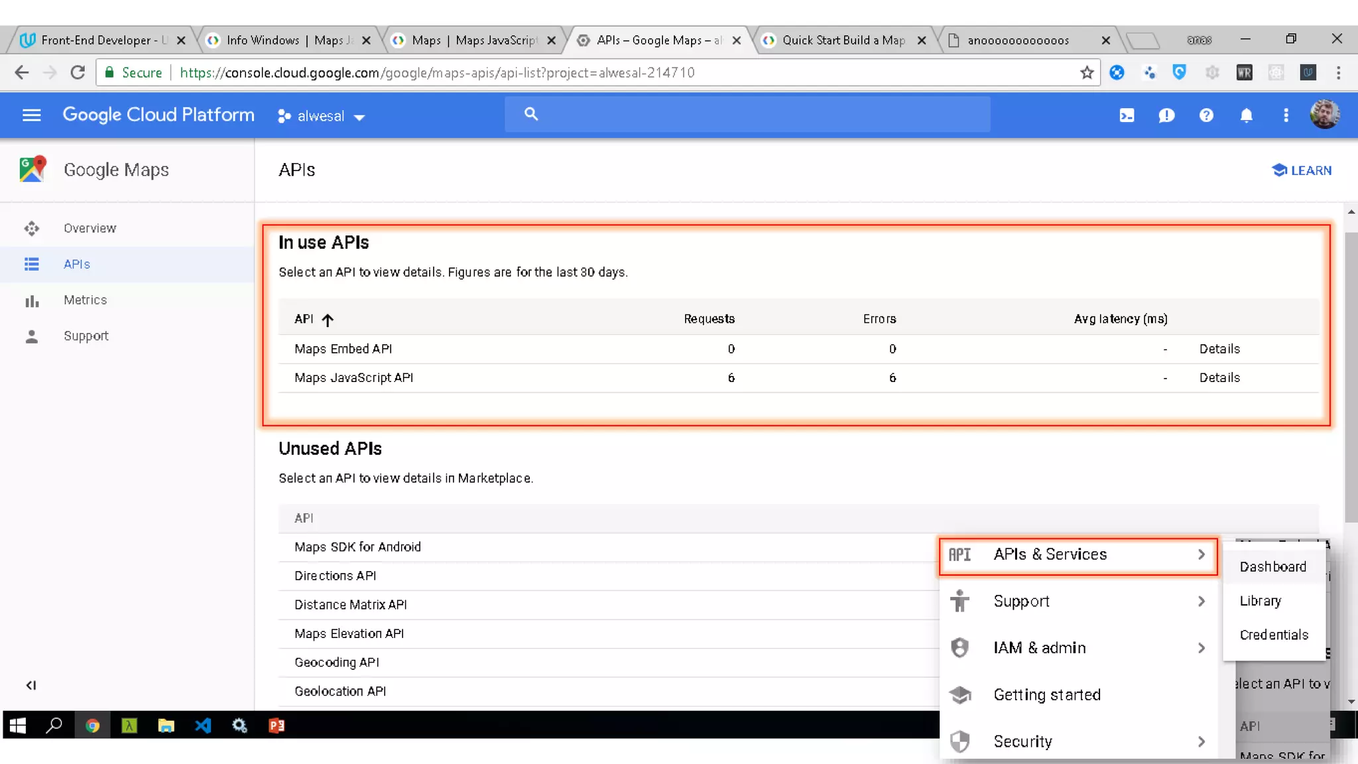Open the hamburger navigation menu
Screen dimensions: 1358x764
31,115
